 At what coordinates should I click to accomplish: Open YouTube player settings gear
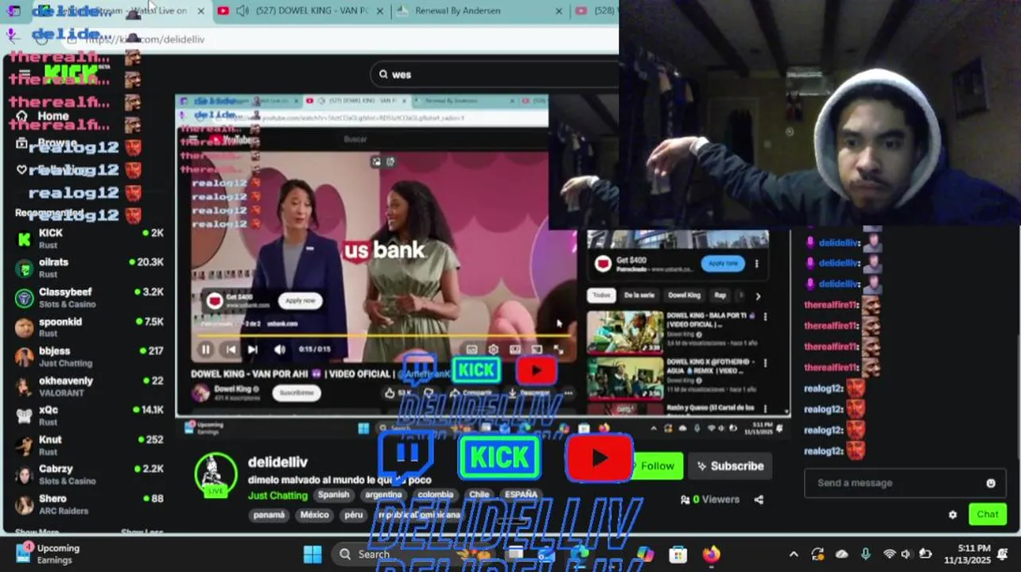click(493, 350)
